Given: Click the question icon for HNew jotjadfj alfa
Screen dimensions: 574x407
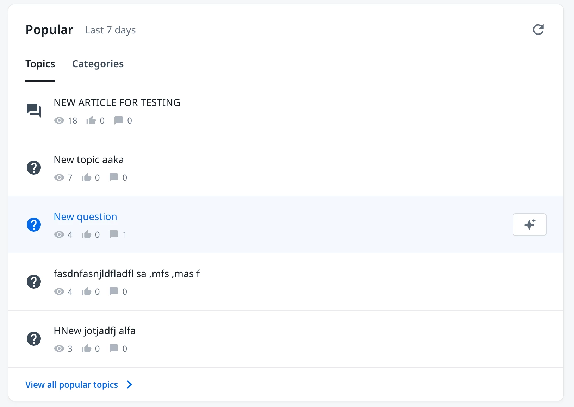Looking at the screenshot, I should 34,339.
